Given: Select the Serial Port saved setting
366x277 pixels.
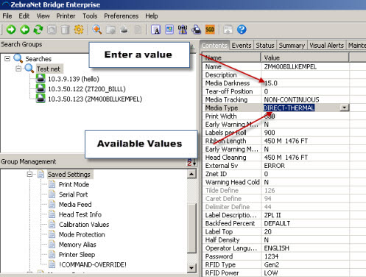Looking at the screenshot, I should tap(73, 194).
